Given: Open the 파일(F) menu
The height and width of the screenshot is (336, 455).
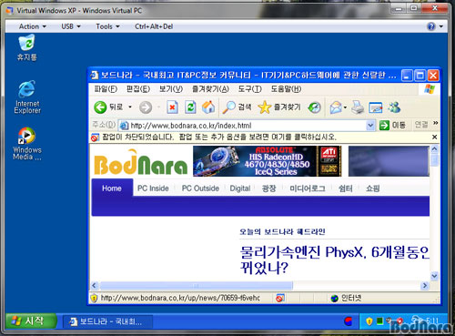Looking at the screenshot, I should coord(106,89).
